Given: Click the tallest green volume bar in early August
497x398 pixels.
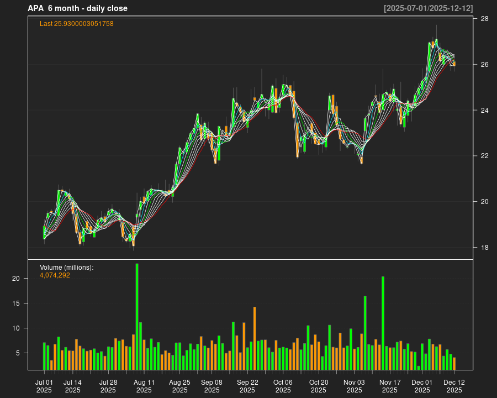Looking at the screenshot, I should (137, 316).
